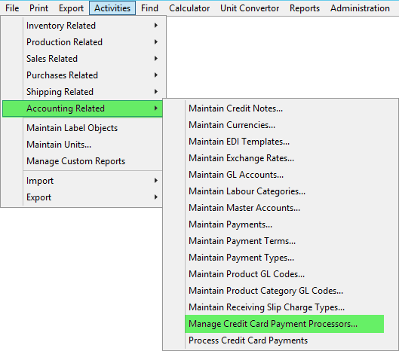Open the Sales Related submenu
Screen dimensions: 399x351
[82, 59]
